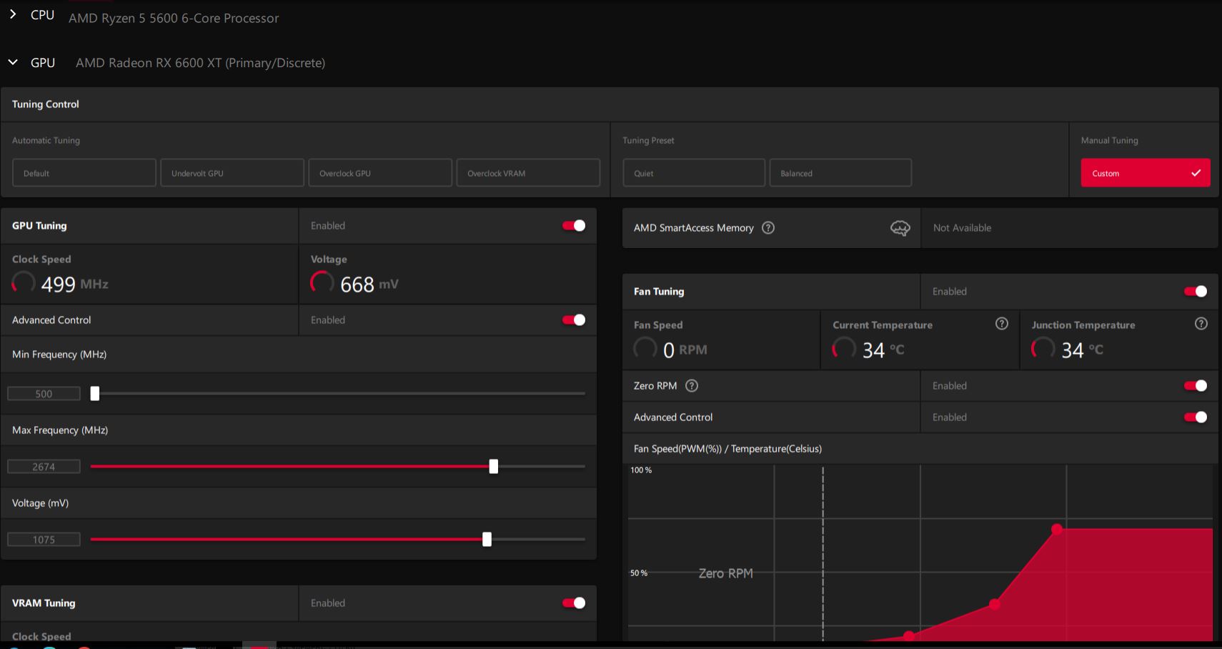Click the Voltage (mV) slider handle
This screenshot has height=649, width=1222.
pyautogui.click(x=487, y=539)
